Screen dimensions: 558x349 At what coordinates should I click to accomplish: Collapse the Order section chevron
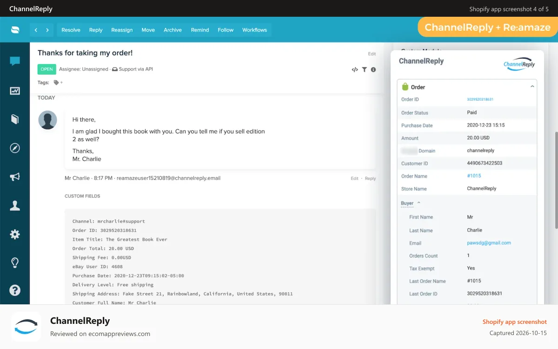[x=532, y=87]
